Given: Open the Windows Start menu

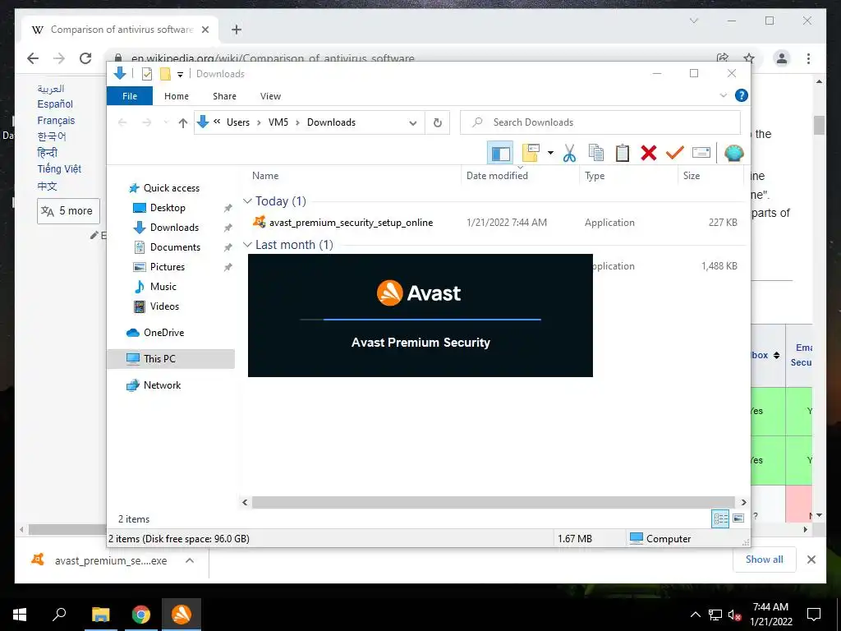Looking at the screenshot, I should click(20, 615).
